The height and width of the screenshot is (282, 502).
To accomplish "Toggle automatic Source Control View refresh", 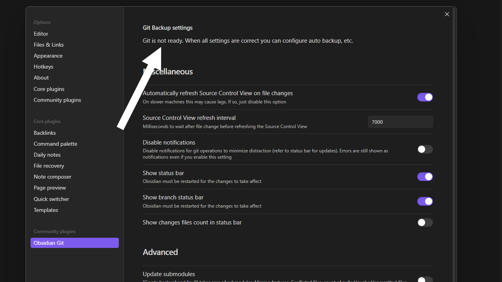I will pos(425,97).
